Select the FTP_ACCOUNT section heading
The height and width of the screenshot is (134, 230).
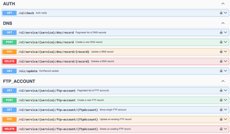(x=19, y=81)
